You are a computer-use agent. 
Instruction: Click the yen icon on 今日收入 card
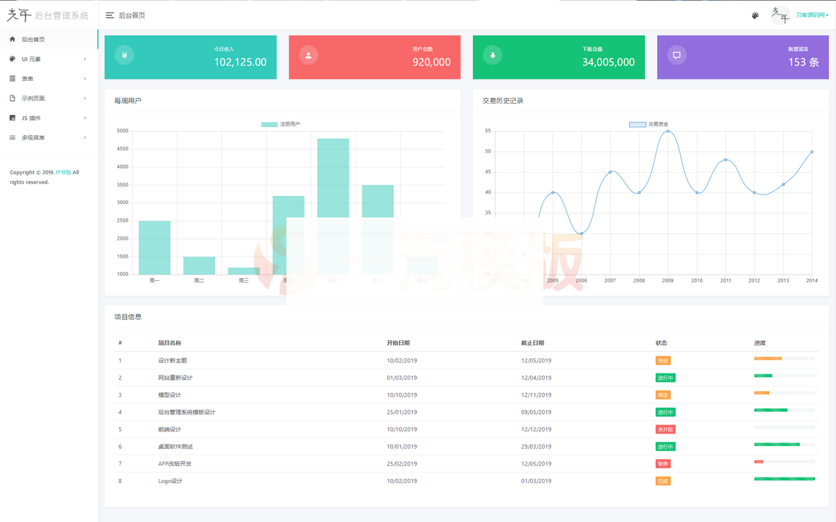[124, 56]
